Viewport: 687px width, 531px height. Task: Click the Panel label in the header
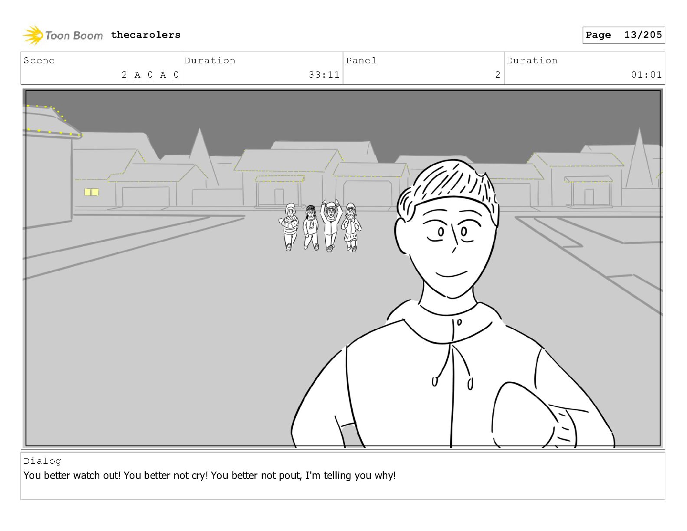pos(361,60)
